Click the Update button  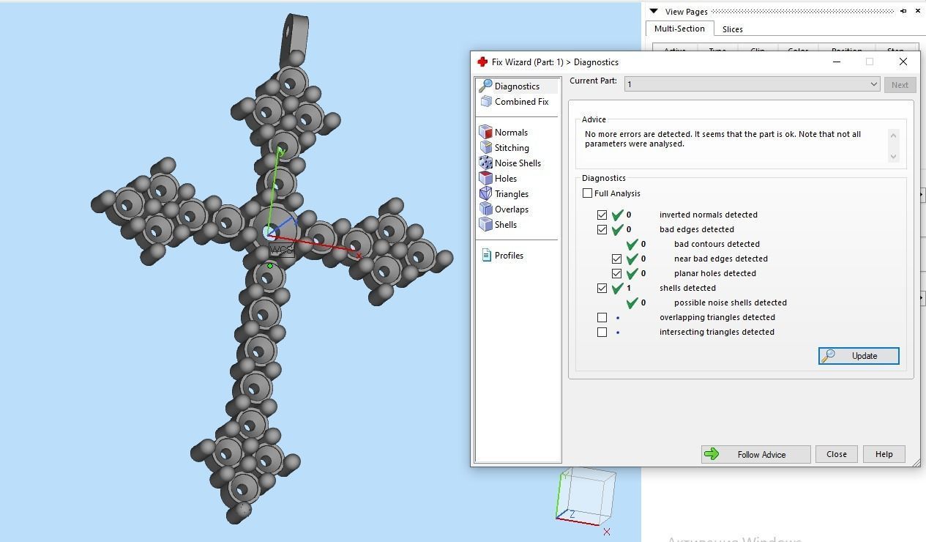(859, 356)
